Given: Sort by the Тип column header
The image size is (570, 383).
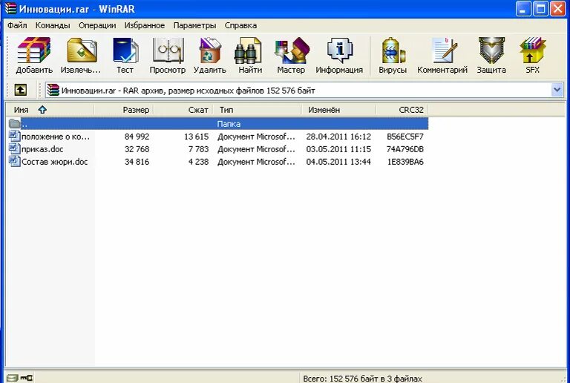Looking at the screenshot, I should pyautogui.click(x=258, y=110).
